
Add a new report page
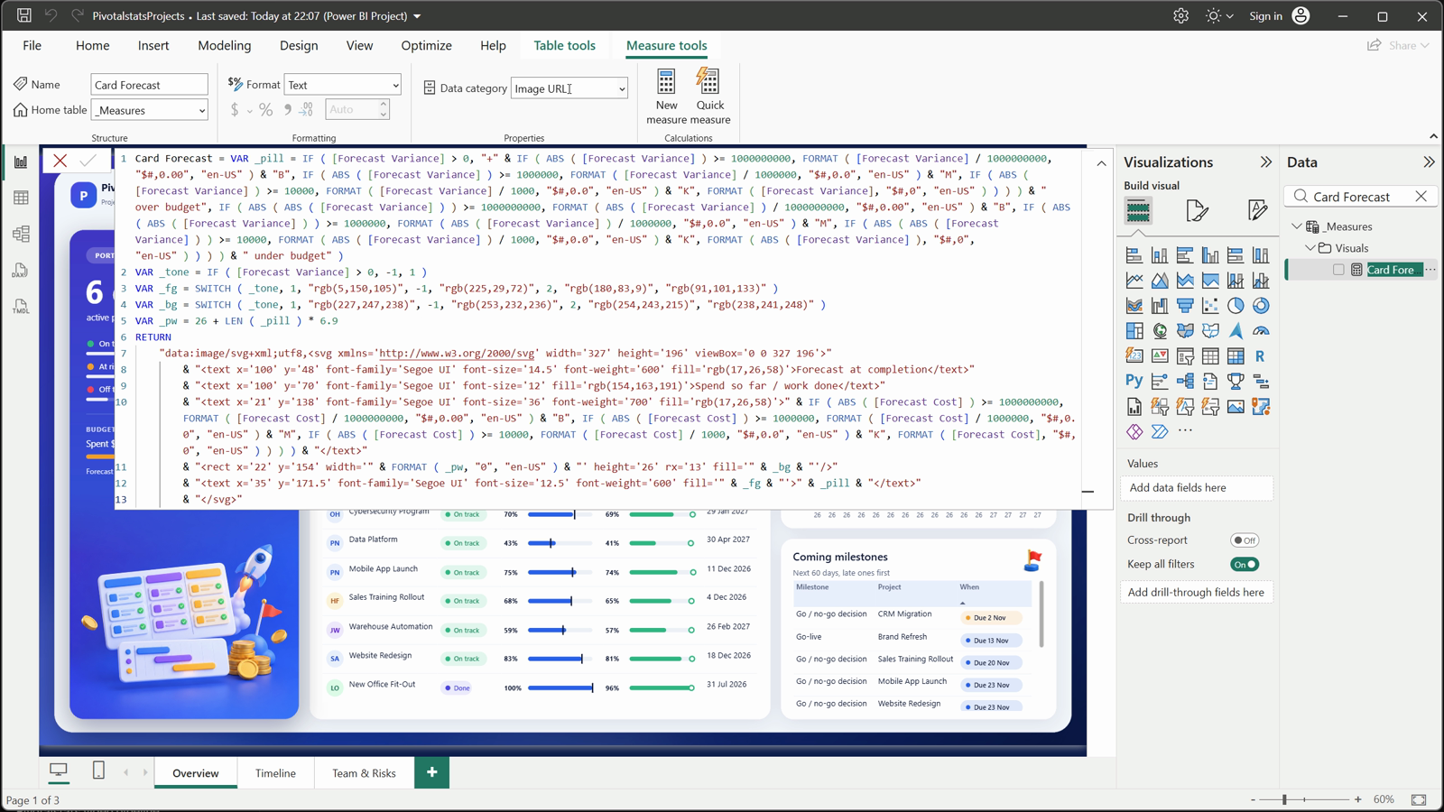pos(432,772)
